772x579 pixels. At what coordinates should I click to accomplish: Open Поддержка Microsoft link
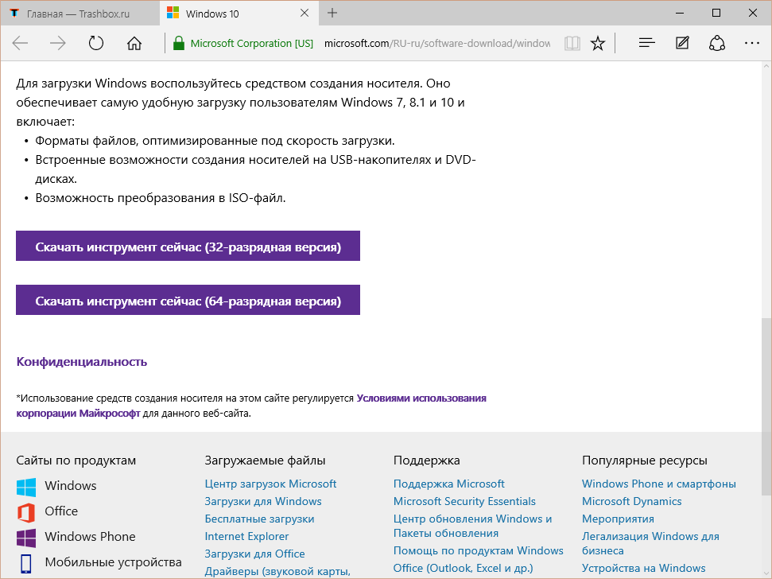point(449,484)
